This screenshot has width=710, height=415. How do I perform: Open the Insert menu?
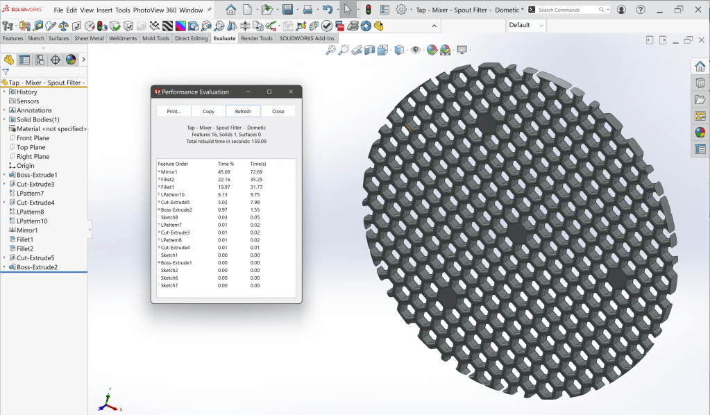click(x=104, y=10)
